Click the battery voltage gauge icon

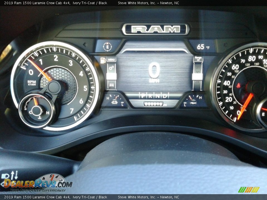[114, 102]
